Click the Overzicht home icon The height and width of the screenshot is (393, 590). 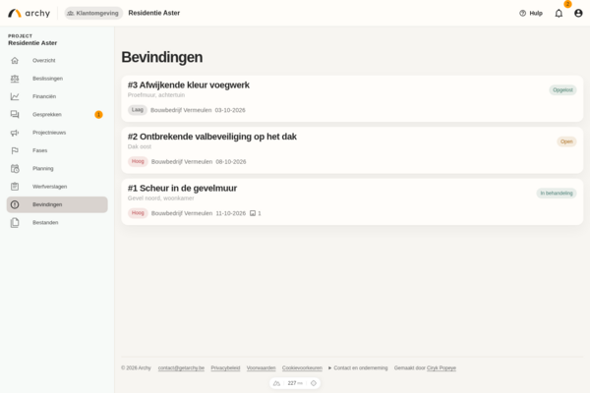coord(15,60)
